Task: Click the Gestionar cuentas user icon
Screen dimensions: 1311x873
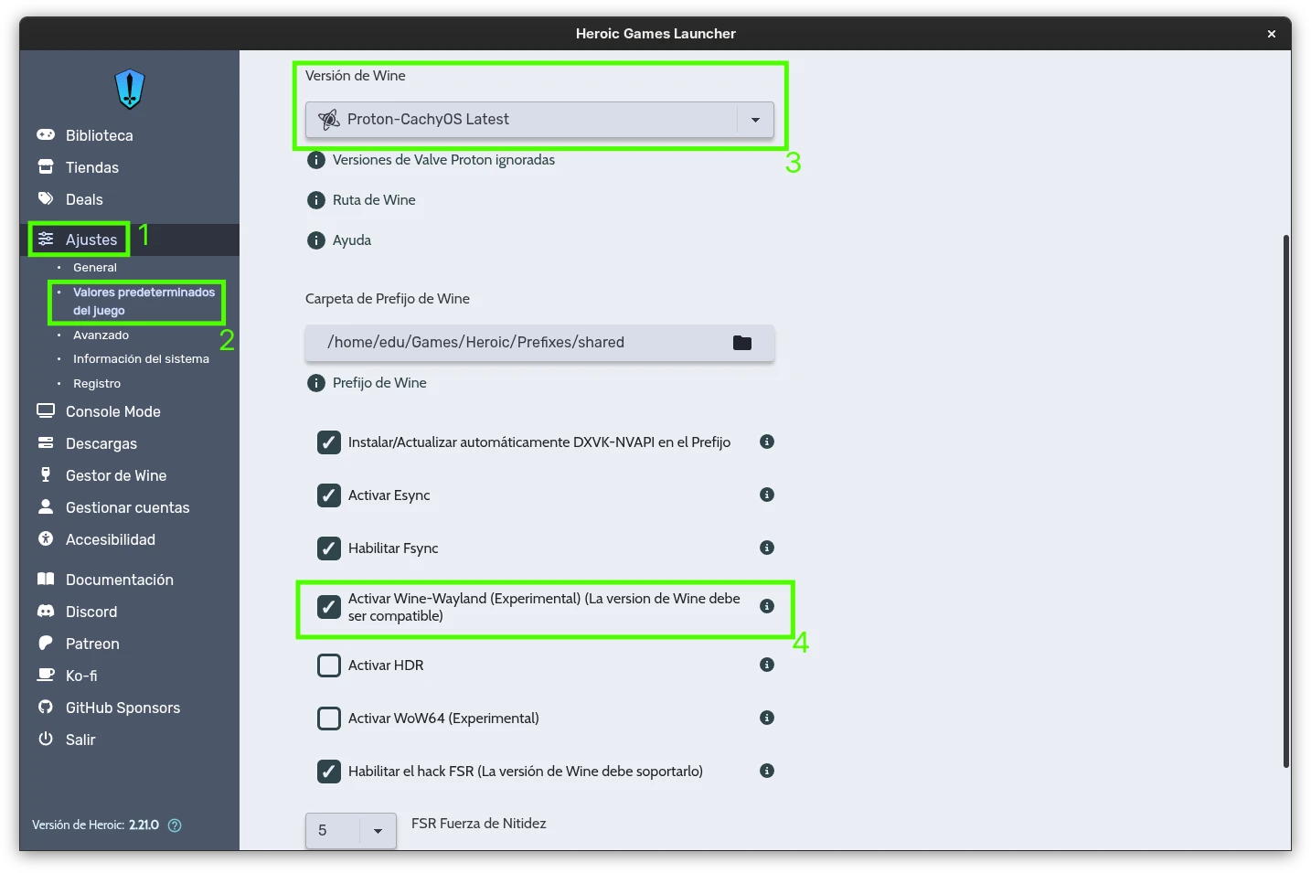Action: pos(46,506)
